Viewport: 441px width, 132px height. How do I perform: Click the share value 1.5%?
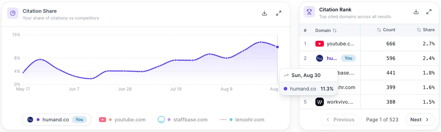coord(429,102)
